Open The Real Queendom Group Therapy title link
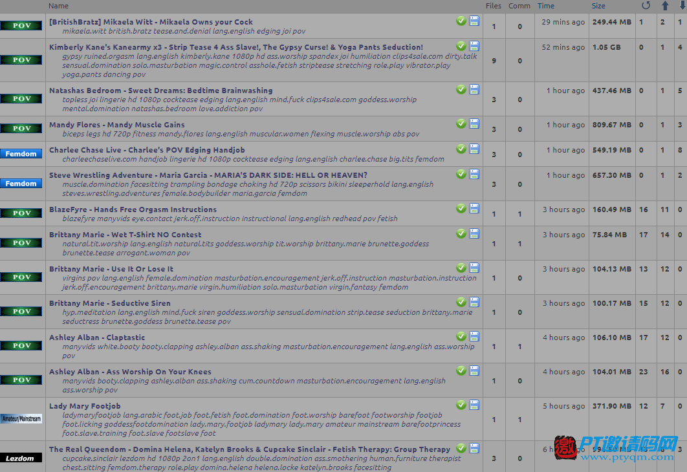Viewport: 687px width, 472px height. click(x=250, y=449)
